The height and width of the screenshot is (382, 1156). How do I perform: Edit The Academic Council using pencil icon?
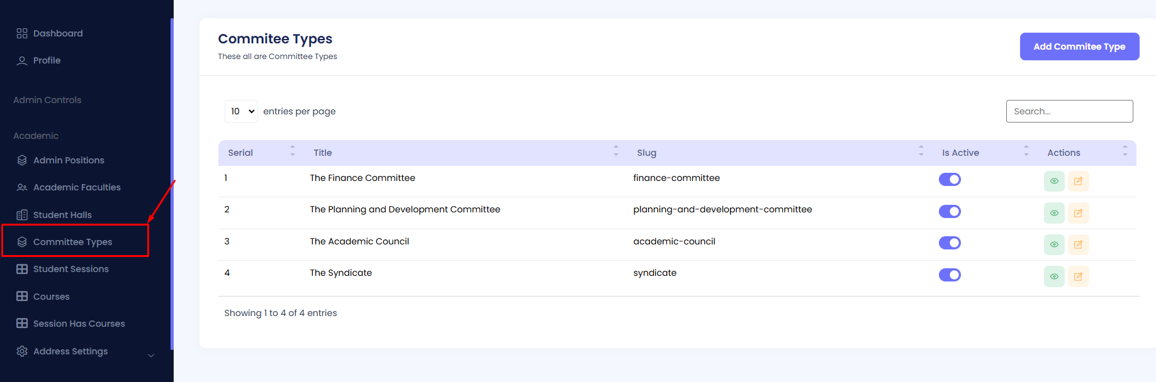tap(1078, 244)
